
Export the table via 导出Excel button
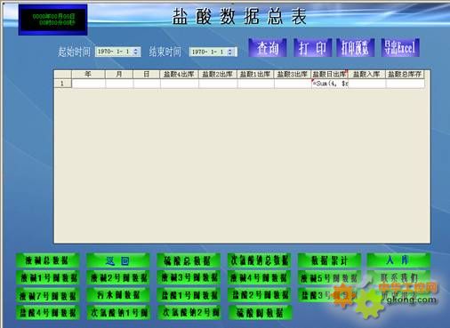click(x=400, y=48)
